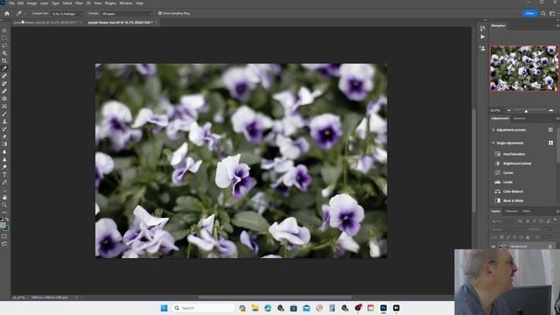Viewport: 560px width, 315px height.
Task: Open the Filter menu
Action: click(79, 3)
